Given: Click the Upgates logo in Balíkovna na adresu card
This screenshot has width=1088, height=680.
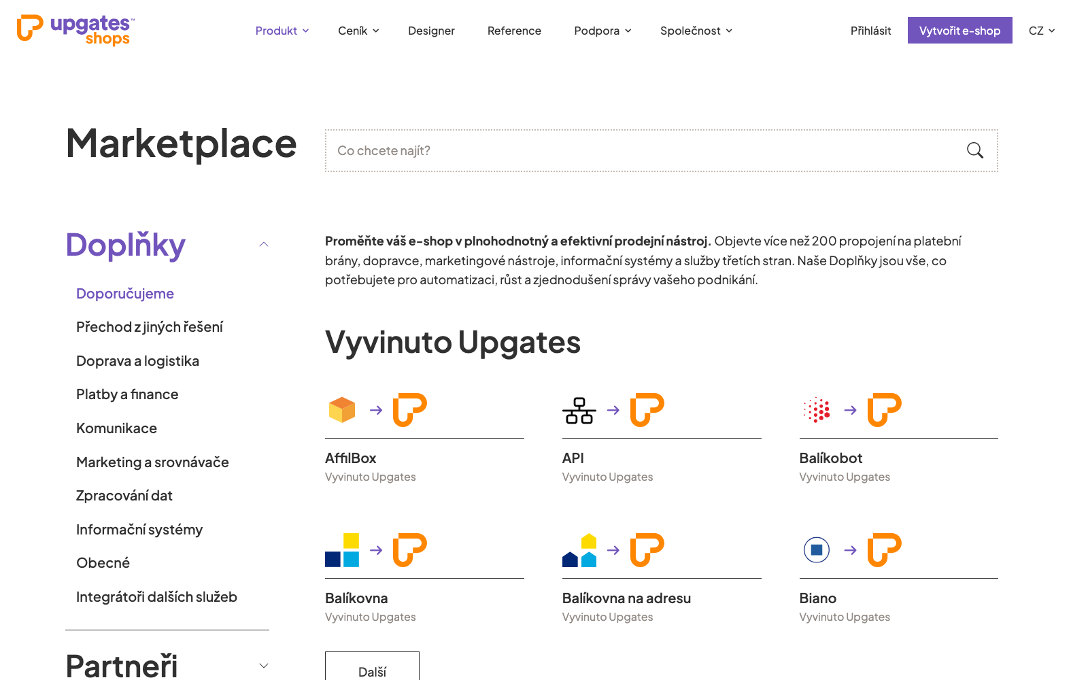Looking at the screenshot, I should coord(647,550).
